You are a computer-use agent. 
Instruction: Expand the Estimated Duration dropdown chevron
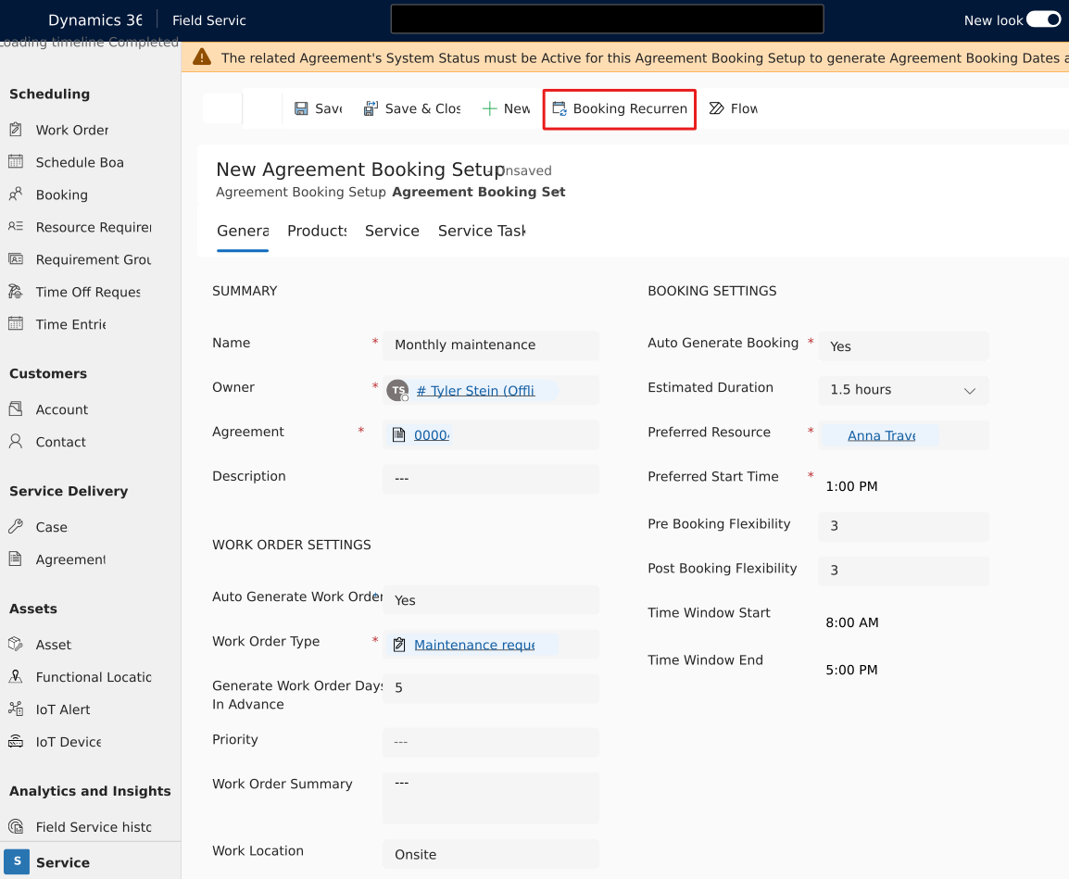coord(970,391)
